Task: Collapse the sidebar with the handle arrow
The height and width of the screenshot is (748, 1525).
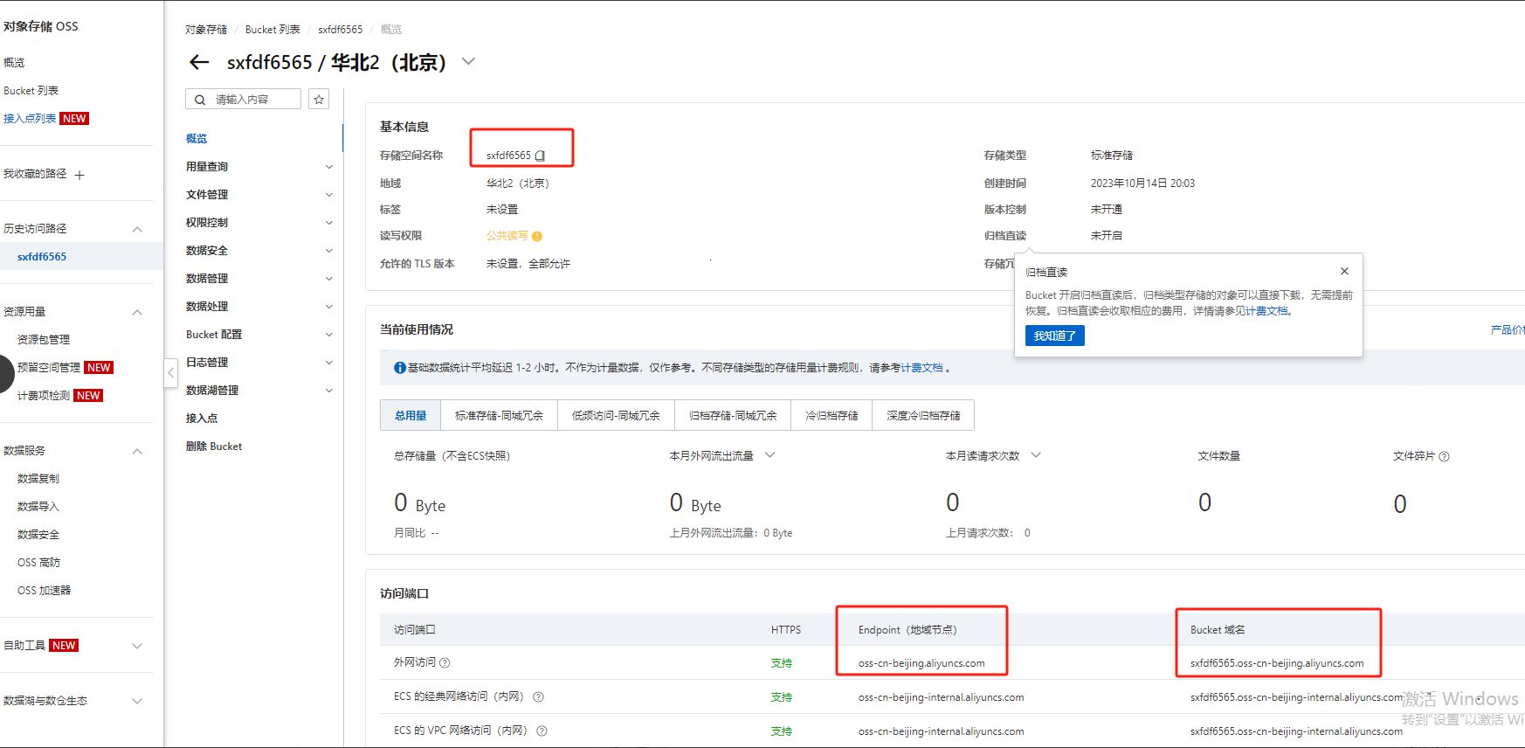Action: point(171,372)
